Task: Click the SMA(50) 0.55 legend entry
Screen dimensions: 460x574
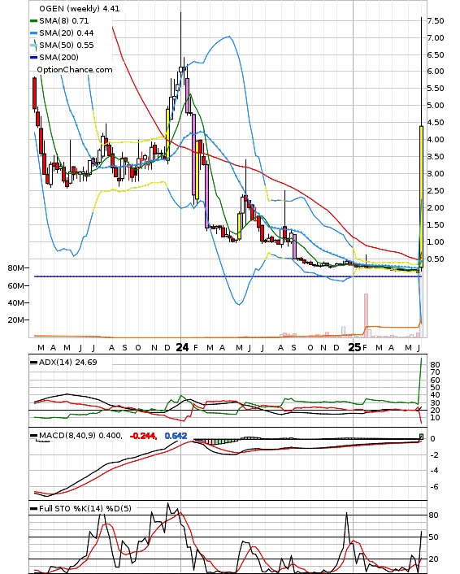Action: click(x=62, y=45)
